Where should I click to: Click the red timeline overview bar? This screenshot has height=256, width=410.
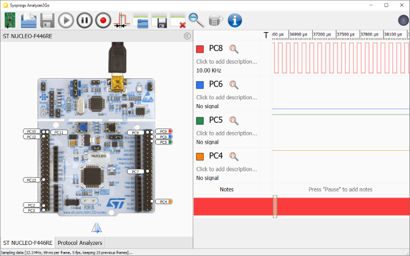(302, 207)
